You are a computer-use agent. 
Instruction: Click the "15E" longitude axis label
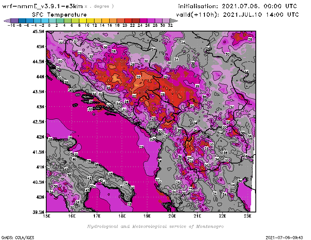47,216
